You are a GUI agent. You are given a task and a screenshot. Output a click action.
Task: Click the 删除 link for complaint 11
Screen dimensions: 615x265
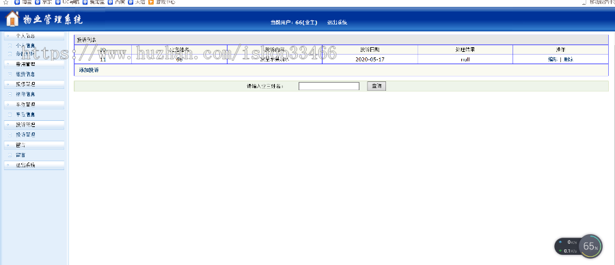pyautogui.click(x=569, y=59)
